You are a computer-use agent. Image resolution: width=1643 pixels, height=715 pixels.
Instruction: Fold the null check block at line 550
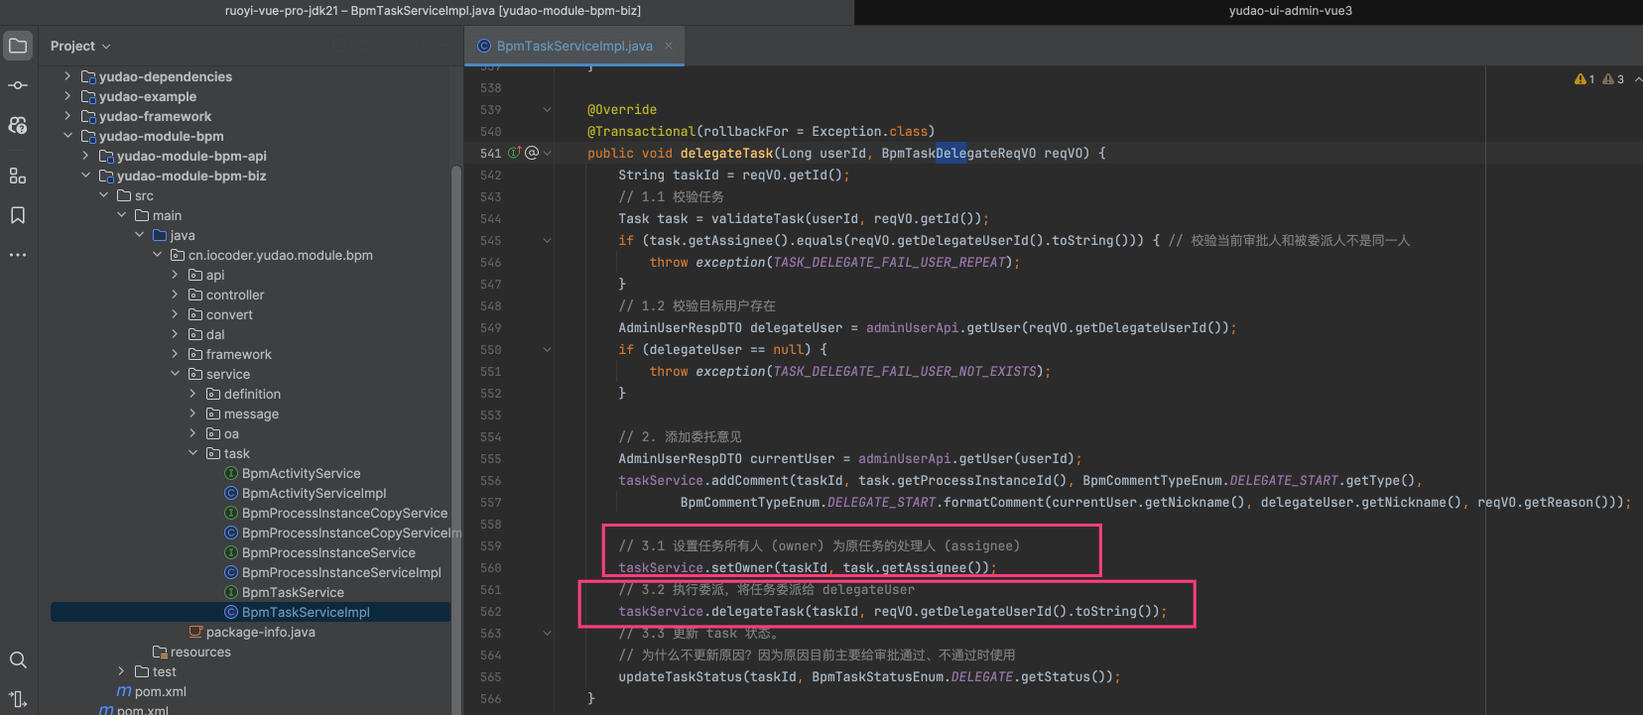point(547,349)
